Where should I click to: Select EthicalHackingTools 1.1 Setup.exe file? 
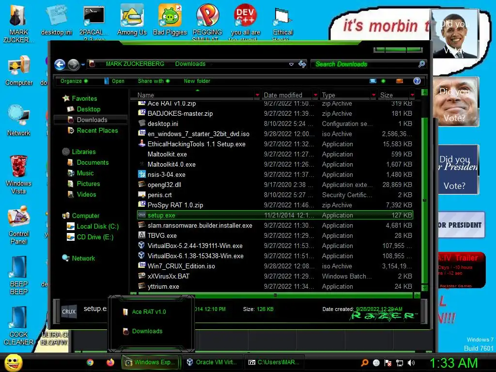coord(275,144)
